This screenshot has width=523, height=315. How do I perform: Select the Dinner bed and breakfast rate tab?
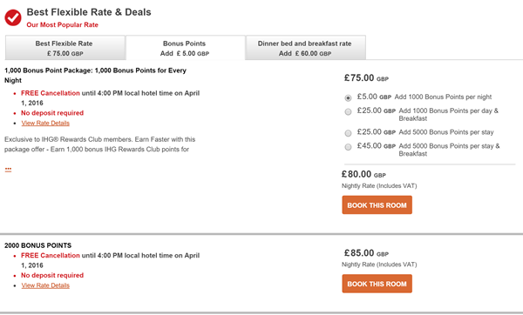[x=306, y=48]
